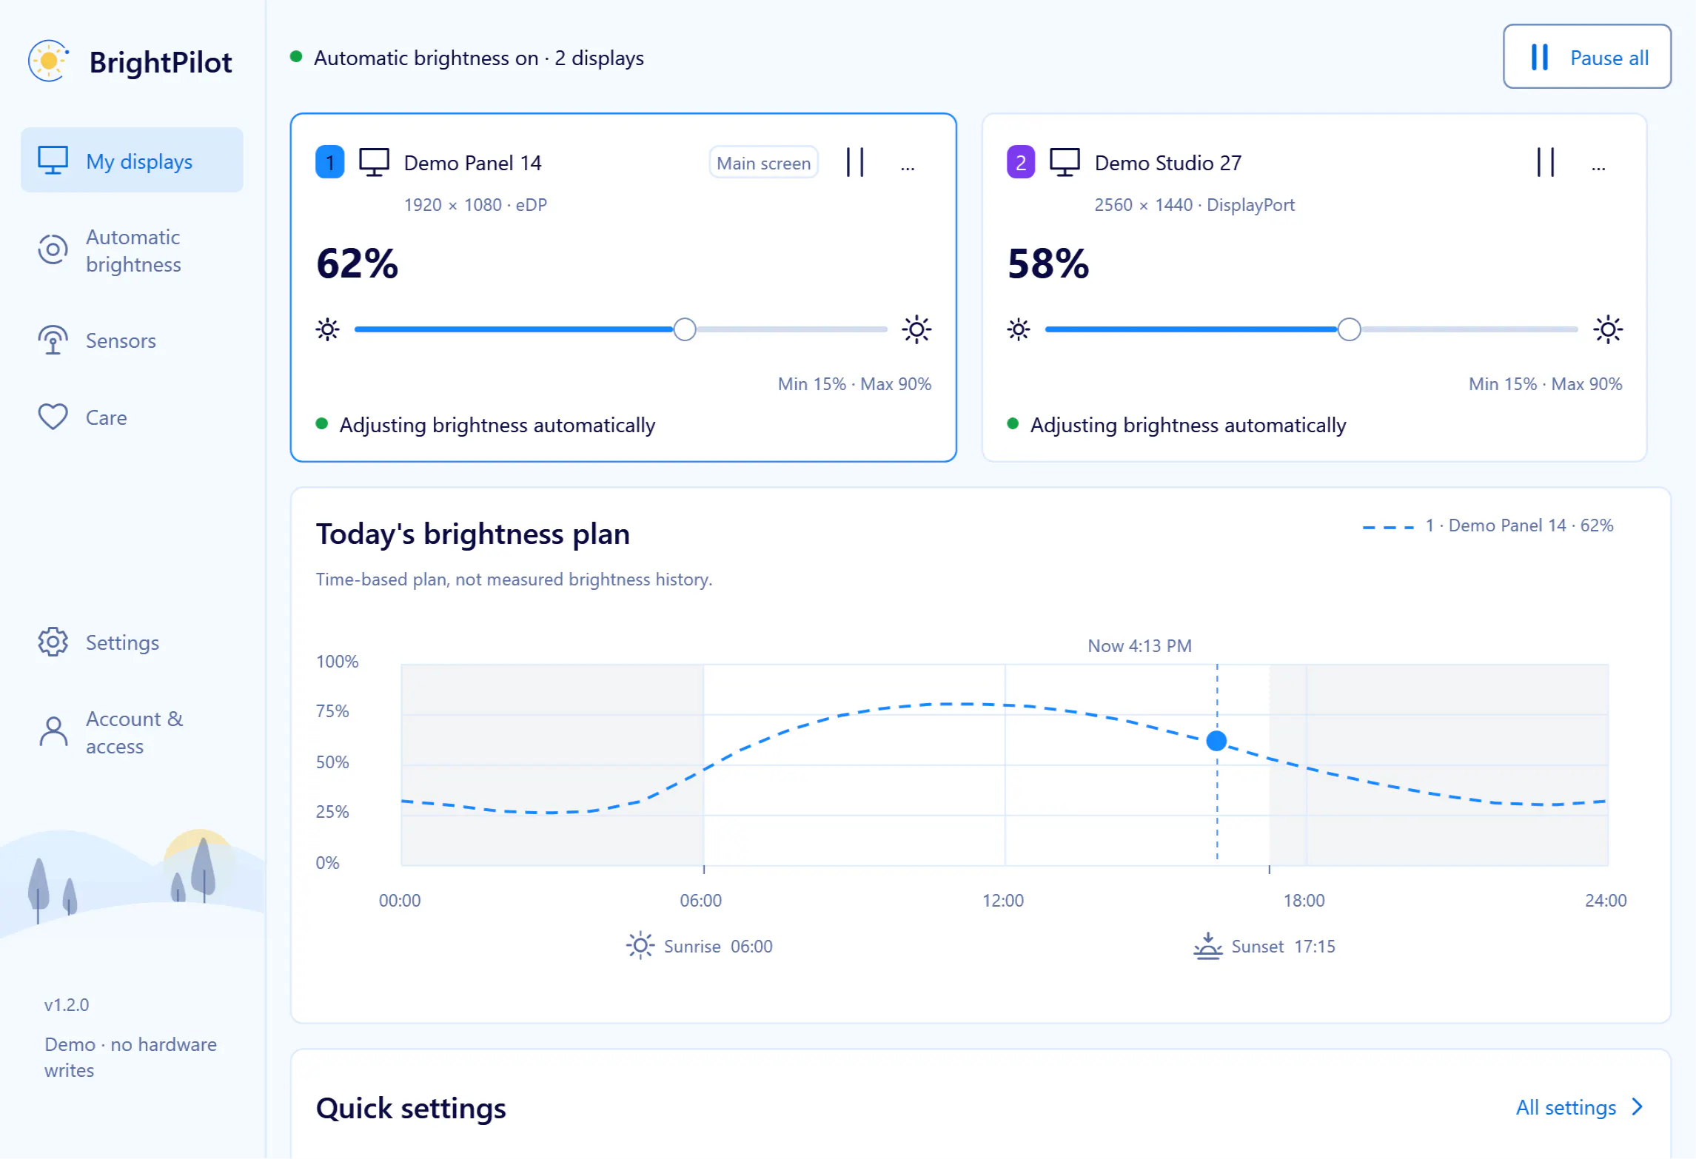Open more options for Demo Studio 27
Image resolution: width=1696 pixels, height=1159 pixels.
coord(1598,166)
